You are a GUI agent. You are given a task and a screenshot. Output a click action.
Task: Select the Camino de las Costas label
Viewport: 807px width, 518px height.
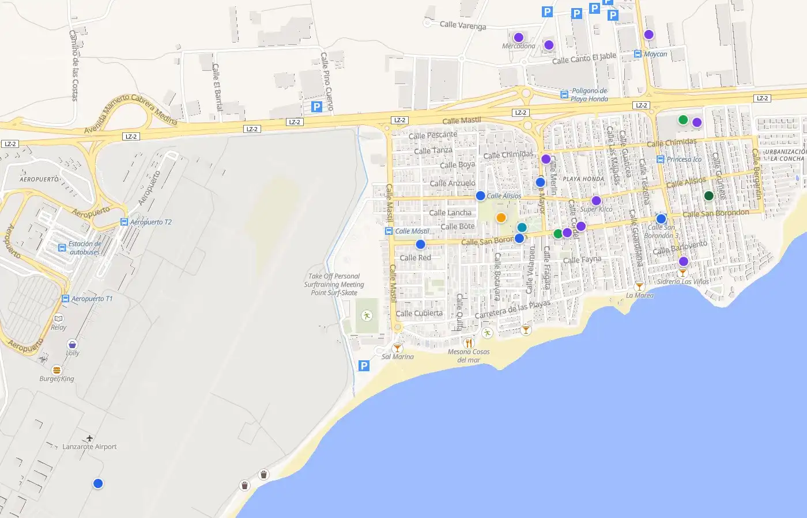click(74, 66)
